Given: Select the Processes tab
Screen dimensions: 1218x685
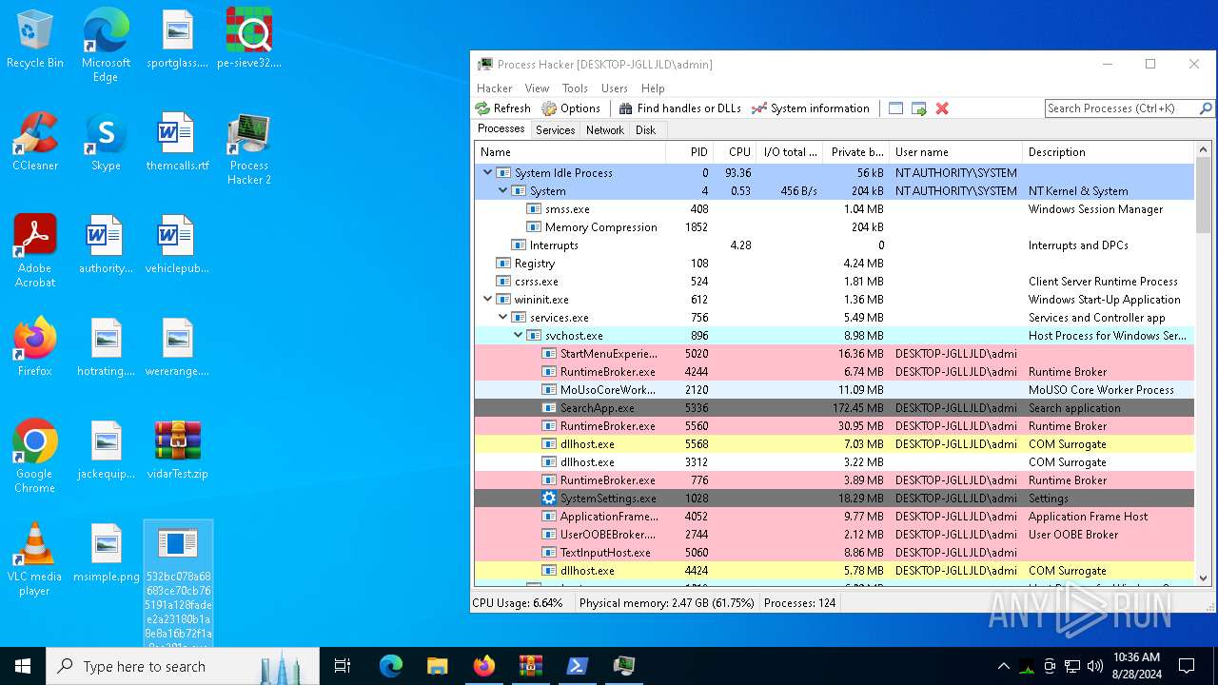Looking at the screenshot, I should click(501, 129).
